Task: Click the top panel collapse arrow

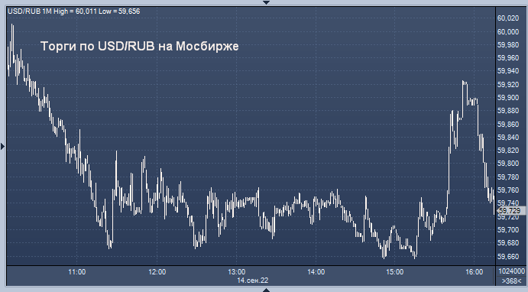Action: pyautogui.click(x=267, y=2)
